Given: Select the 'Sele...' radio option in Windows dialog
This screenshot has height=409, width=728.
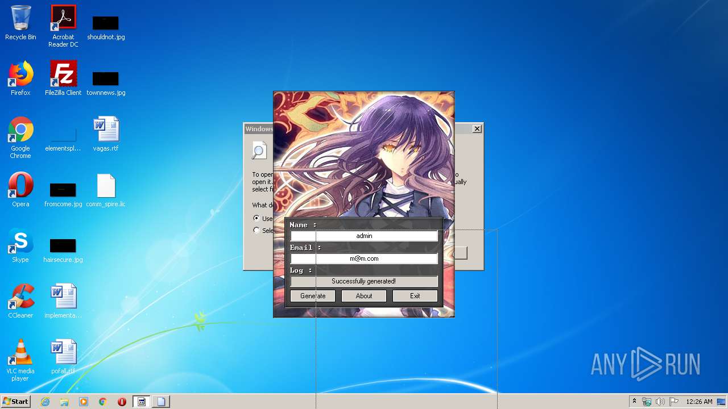Looking at the screenshot, I should click(257, 231).
